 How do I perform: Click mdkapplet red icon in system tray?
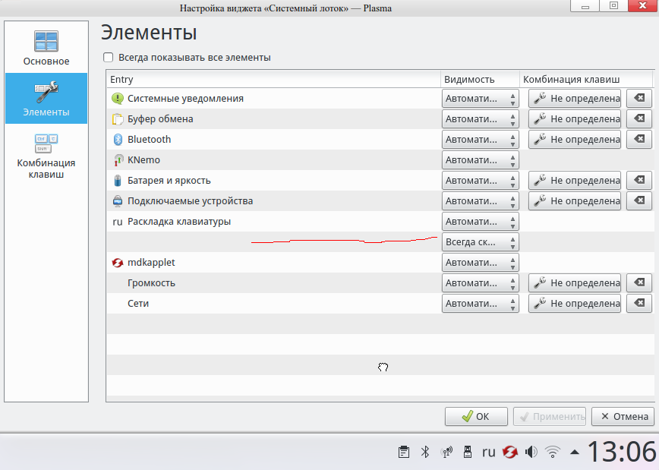[x=509, y=452]
